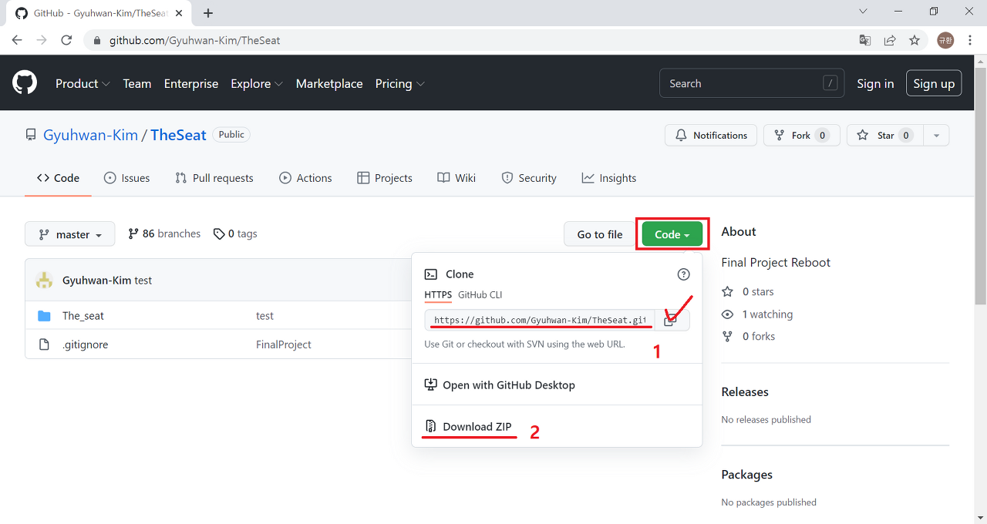Switch to the Issues tab
987x524 pixels.
click(127, 178)
